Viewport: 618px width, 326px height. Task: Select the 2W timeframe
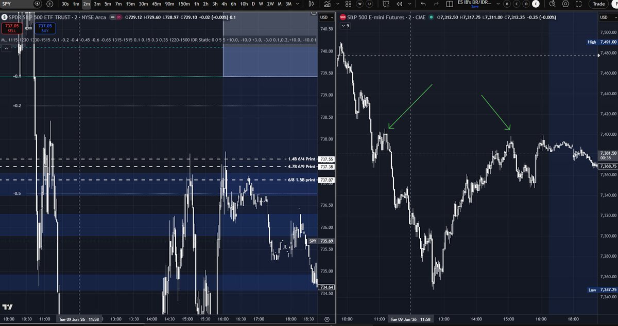(x=270, y=4)
